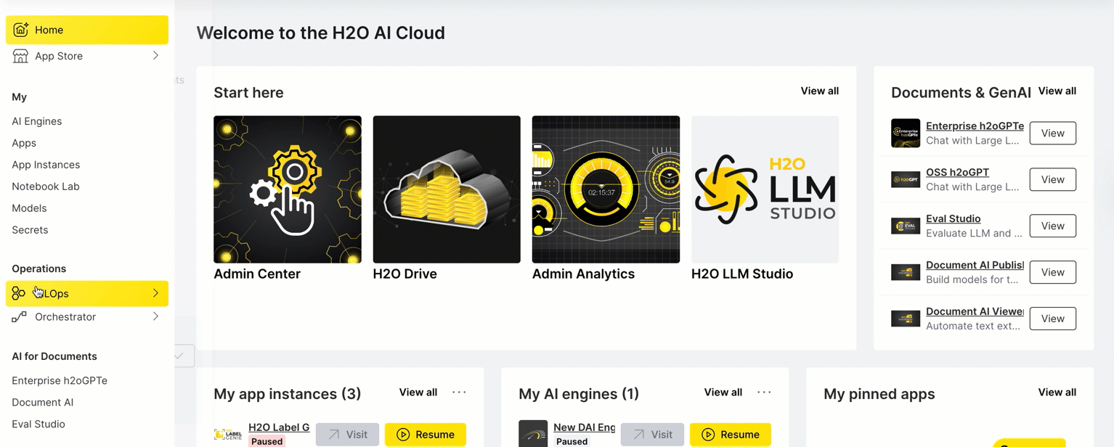Expand the Orchestrator submenu chevron
Viewport: 1114px width, 447px height.
(x=155, y=317)
